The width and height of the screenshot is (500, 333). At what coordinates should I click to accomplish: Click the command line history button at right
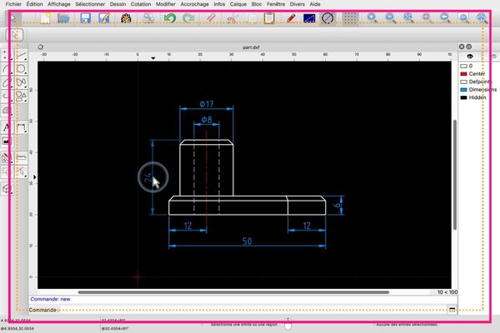pos(452,310)
